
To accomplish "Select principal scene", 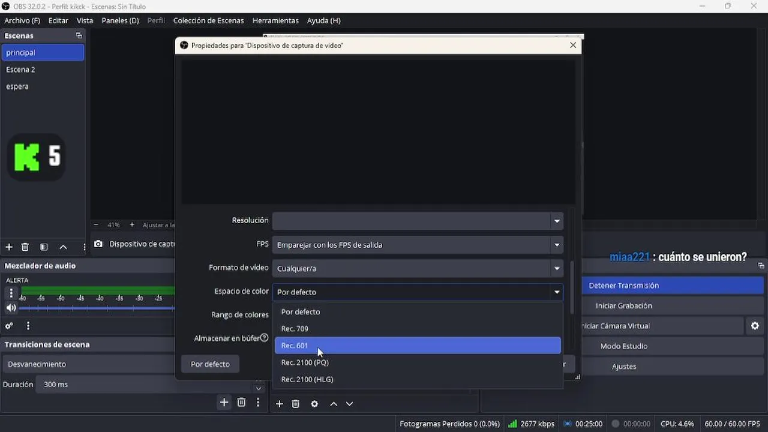I will point(43,53).
